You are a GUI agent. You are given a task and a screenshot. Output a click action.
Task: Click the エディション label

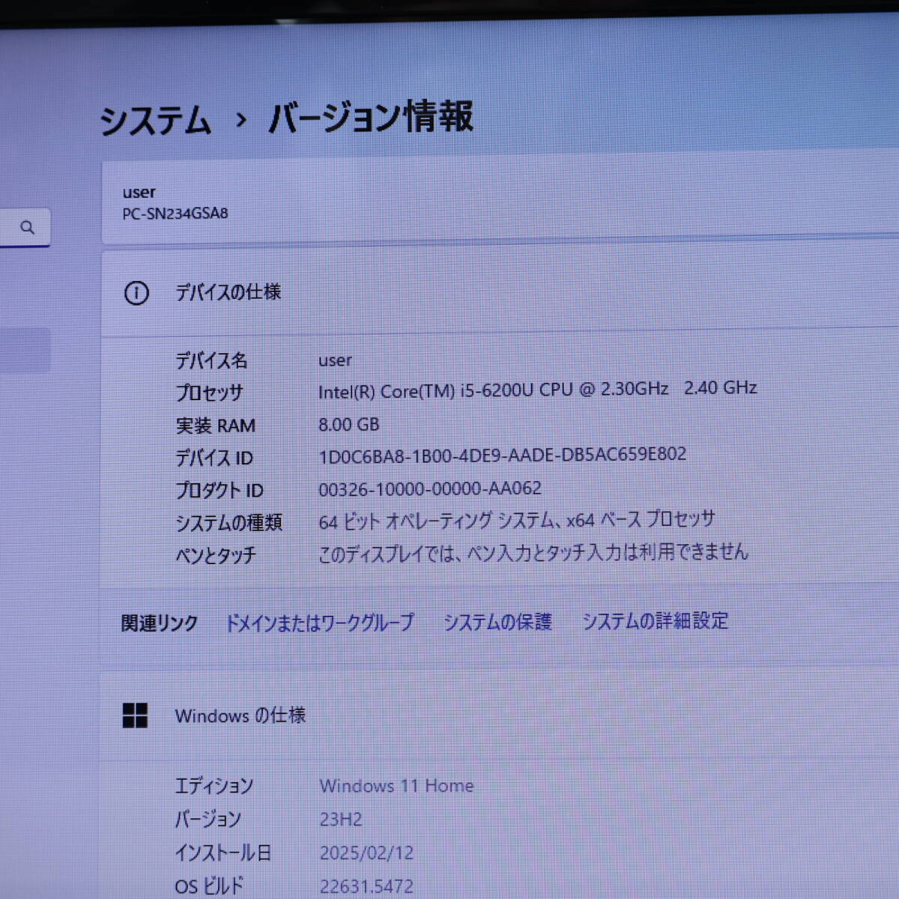(214, 786)
